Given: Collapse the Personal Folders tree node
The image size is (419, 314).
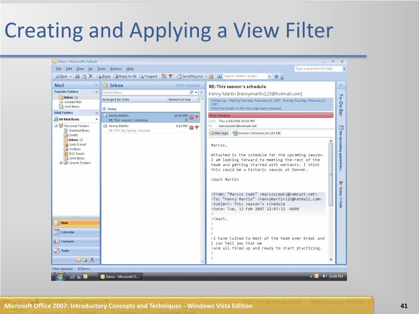Looking at the screenshot, I should click(56, 126).
